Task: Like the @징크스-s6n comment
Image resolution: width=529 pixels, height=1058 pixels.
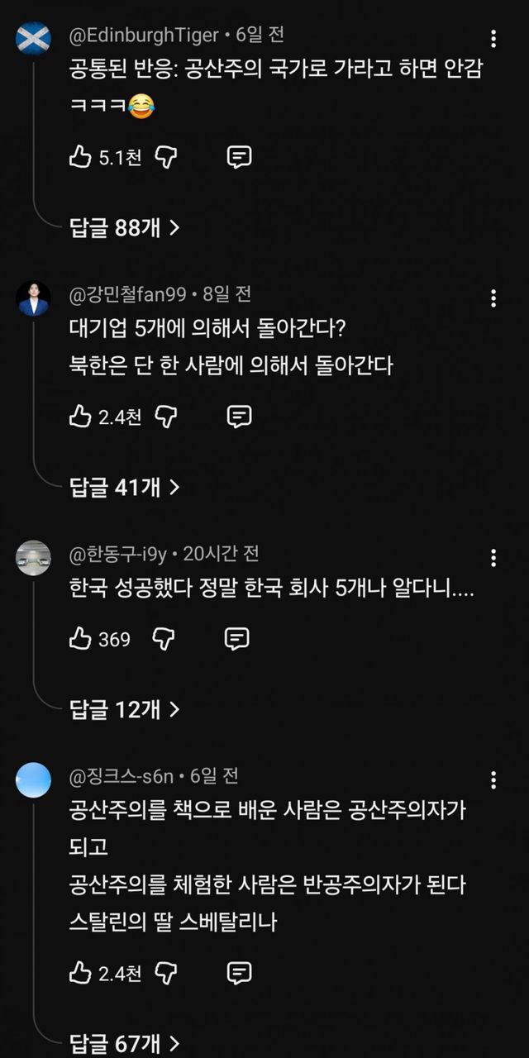Action: click(x=80, y=973)
